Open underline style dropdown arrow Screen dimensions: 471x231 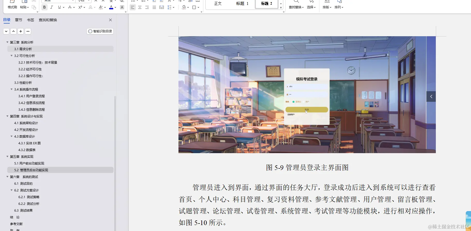coord(64,7)
